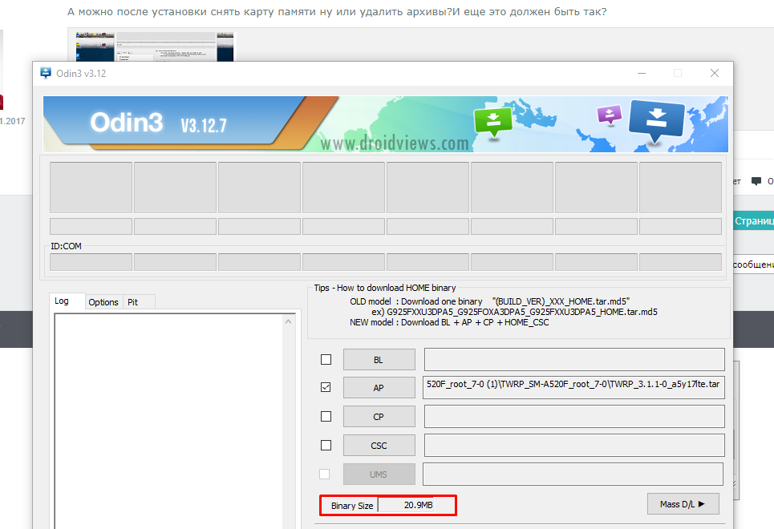The width and height of the screenshot is (774, 529).
Task: Click the first ID:COM port box
Action: click(x=91, y=262)
